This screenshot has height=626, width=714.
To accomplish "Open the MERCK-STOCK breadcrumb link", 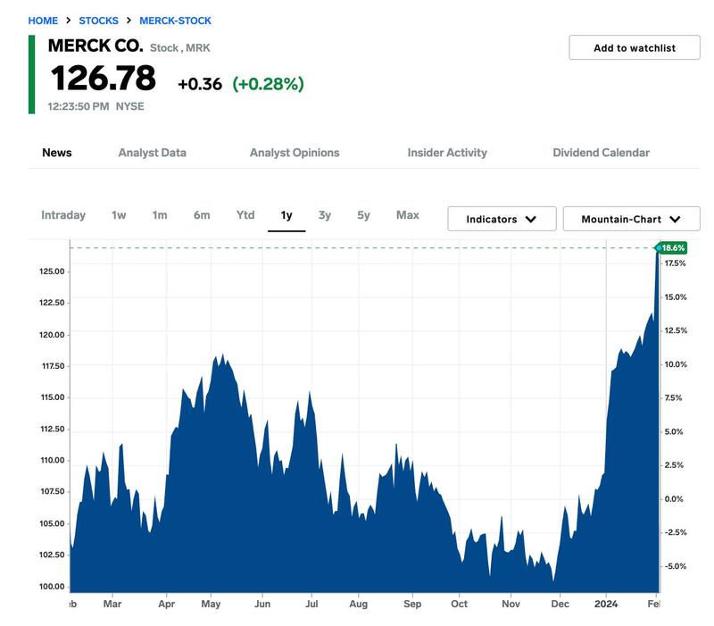I will (175, 21).
